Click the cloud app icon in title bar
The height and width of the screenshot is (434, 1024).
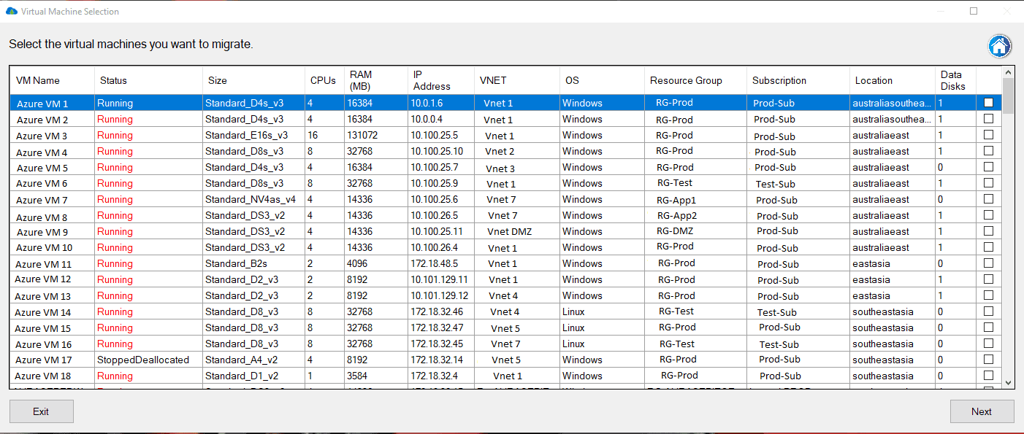tap(11, 12)
